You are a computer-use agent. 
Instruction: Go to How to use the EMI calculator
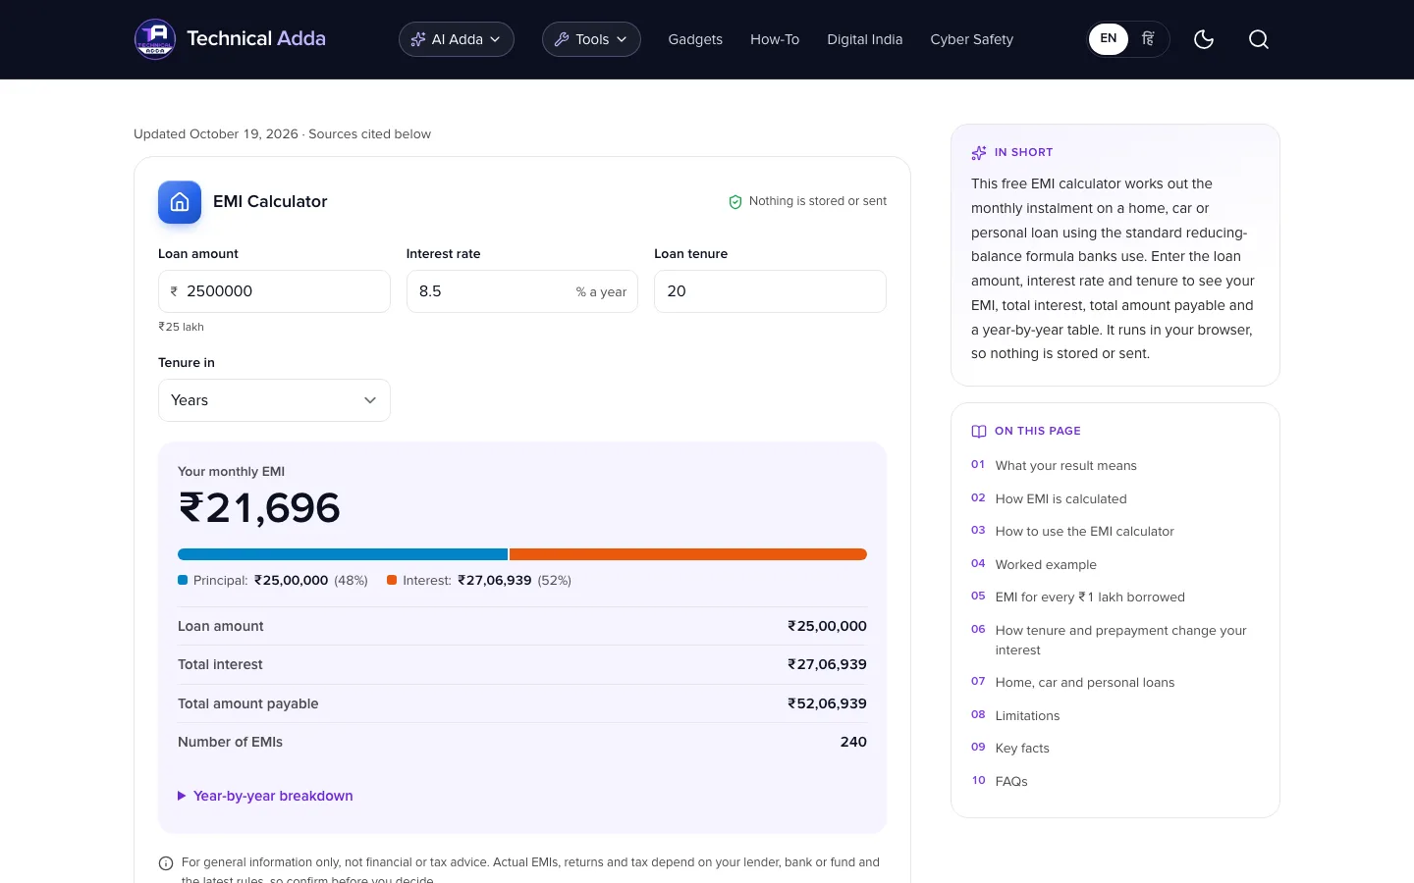click(1085, 532)
